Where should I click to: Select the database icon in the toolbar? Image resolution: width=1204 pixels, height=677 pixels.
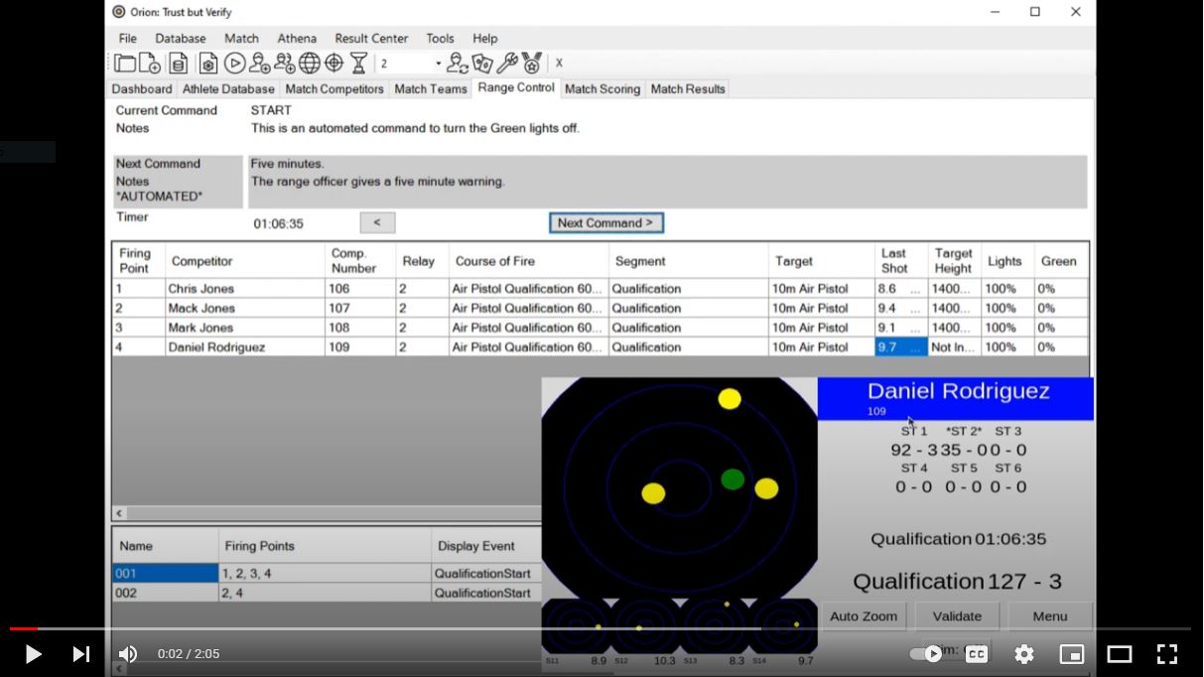coord(177,62)
